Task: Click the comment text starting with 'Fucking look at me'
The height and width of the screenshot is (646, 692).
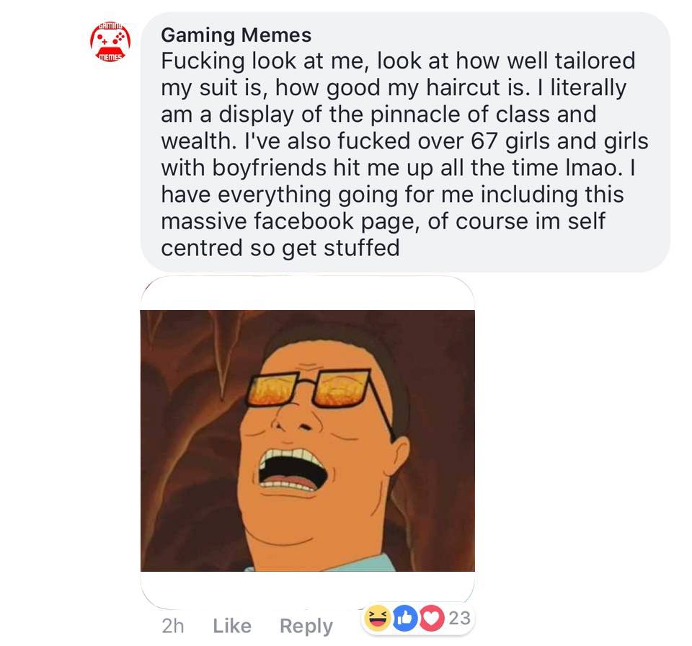Action: click(404, 154)
